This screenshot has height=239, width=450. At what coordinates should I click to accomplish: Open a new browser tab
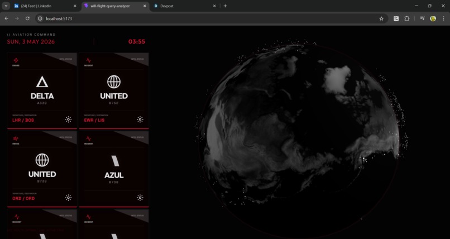[225, 6]
